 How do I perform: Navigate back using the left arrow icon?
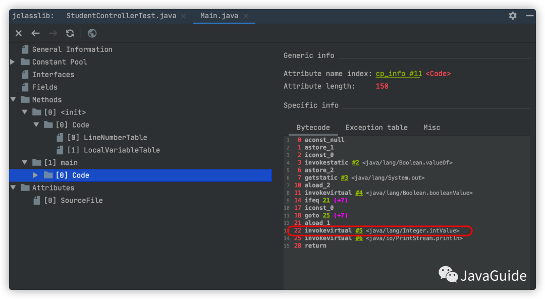(35, 33)
